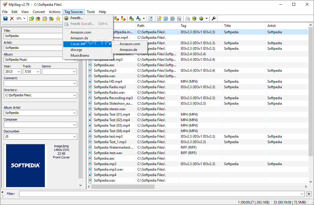This screenshot has height=205, width=314.
Task: Click the tag sources globe-with-arrows toolbar icon
Action: (201, 19)
